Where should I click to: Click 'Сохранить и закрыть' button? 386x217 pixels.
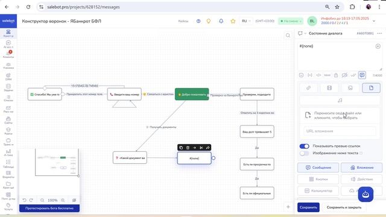pyautogui.click(x=344, y=207)
